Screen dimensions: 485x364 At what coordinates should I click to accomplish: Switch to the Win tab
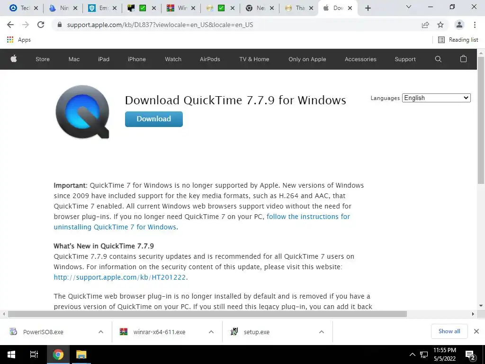(181, 8)
